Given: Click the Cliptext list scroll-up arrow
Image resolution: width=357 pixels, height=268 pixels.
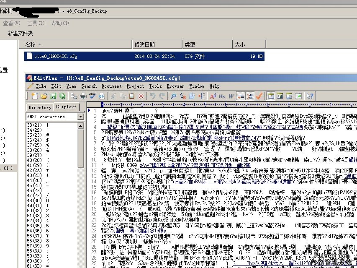Looking at the screenshot, I should (81, 126).
